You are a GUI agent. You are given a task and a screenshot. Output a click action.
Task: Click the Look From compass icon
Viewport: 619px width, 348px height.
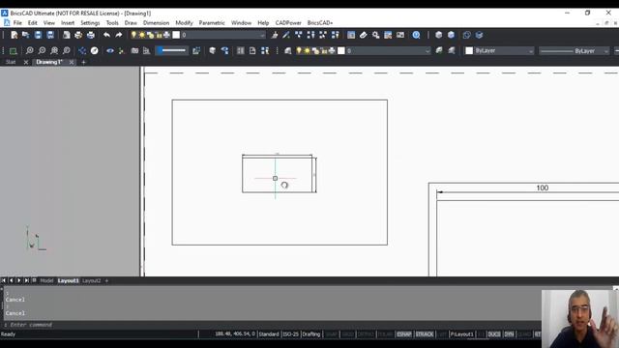[x=95, y=51]
